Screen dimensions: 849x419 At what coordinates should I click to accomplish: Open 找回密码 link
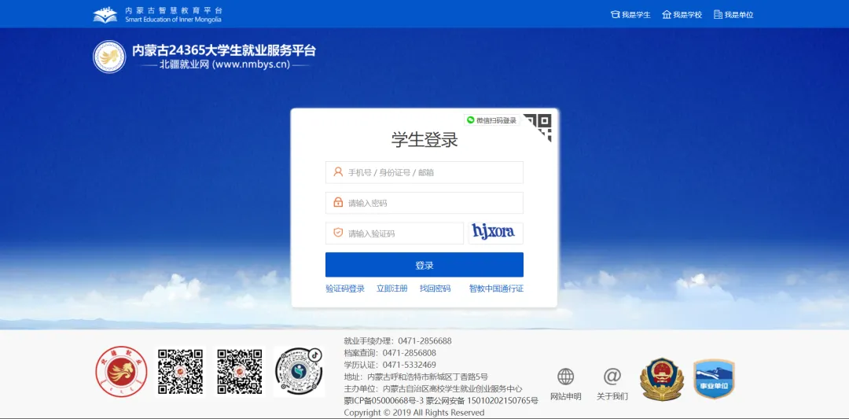435,289
